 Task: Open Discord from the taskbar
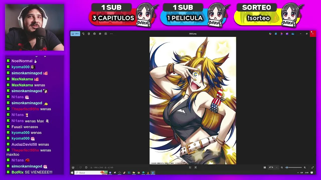(110, 173)
